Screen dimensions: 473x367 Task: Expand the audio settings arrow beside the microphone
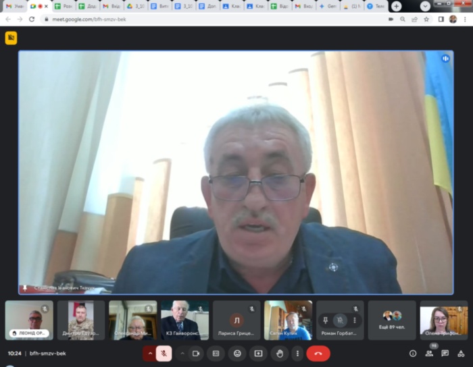(x=149, y=353)
